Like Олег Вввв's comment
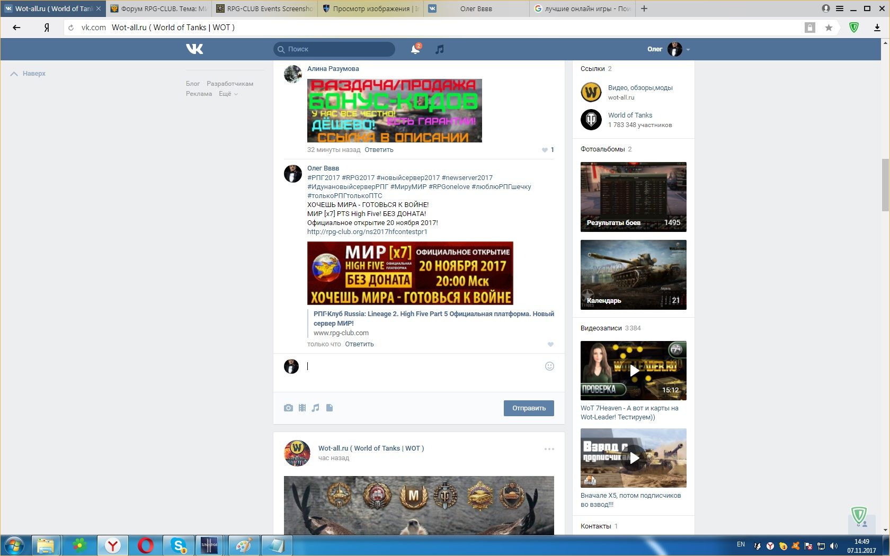The image size is (890, 556). tap(550, 344)
